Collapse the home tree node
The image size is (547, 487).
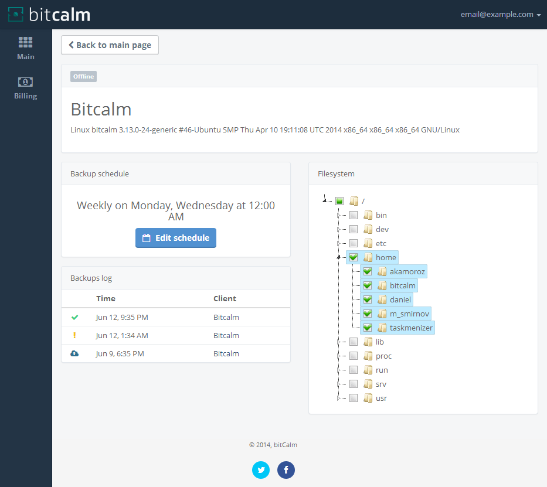(x=338, y=257)
